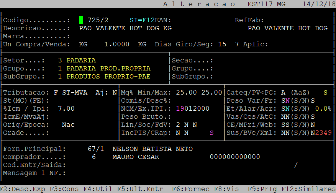
Task: Toggle Et/Alar/Acr SN flags
Action: pyautogui.click(x=285, y=109)
